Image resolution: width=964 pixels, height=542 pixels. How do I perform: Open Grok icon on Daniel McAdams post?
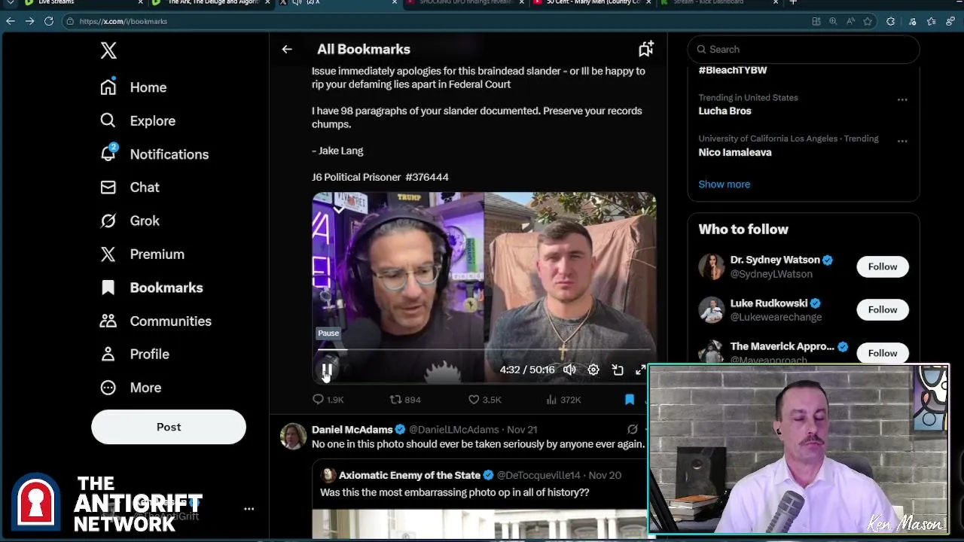coord(633,429)
